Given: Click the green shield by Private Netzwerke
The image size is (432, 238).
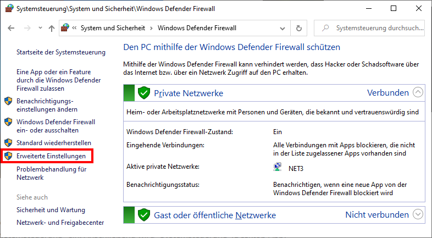Looking at the screenshot, I should pyautogui.click(x=144, y=93).
